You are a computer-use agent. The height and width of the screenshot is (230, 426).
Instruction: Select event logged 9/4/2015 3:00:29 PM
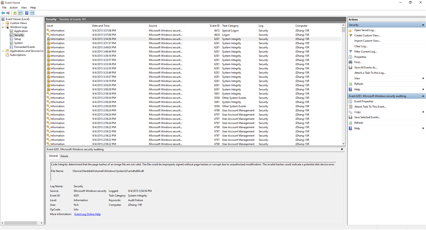pos(193,90)
